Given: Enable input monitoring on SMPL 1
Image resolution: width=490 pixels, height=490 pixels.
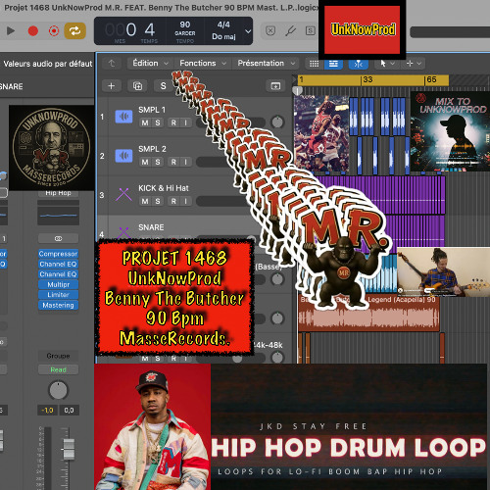Looking at the screenshot, I should [186, 122].
